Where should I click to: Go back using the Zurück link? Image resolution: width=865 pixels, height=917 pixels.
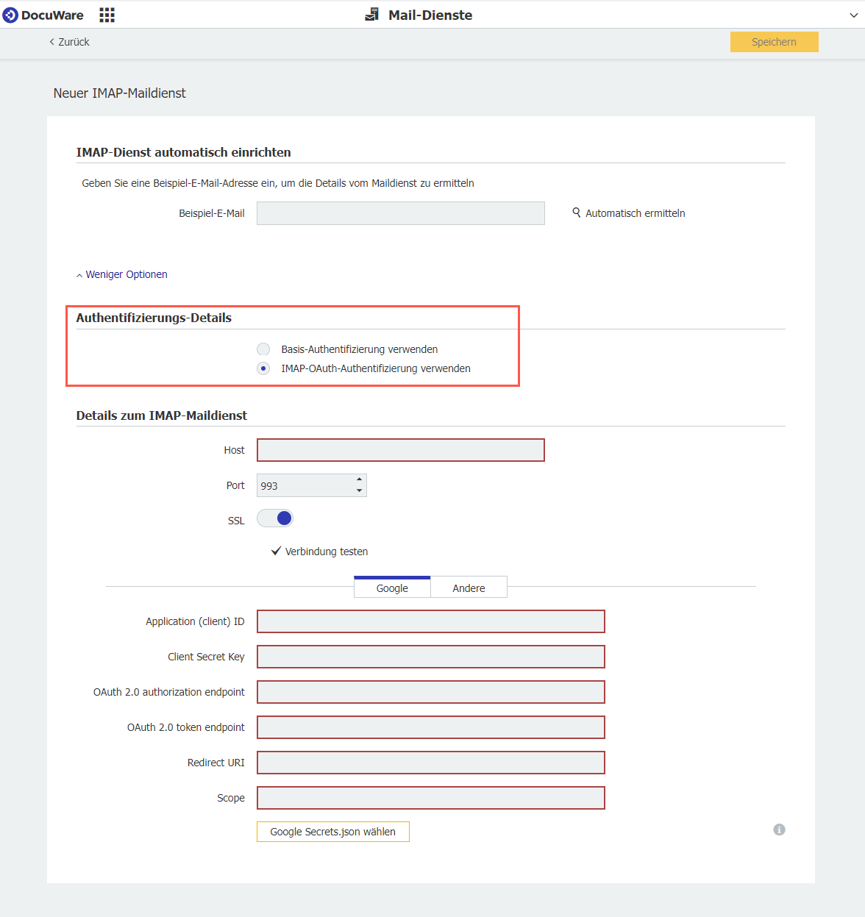pos(69,42)
